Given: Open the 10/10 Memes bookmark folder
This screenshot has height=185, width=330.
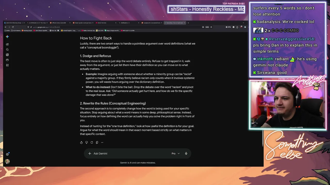Looking at the screenshot, I should [x=16, y=31].
